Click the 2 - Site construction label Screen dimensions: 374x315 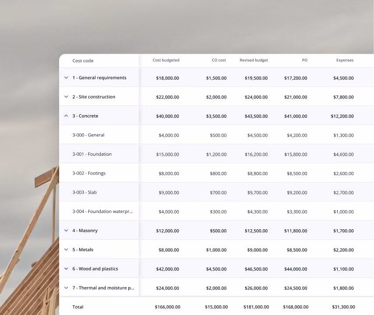[94, 97]
